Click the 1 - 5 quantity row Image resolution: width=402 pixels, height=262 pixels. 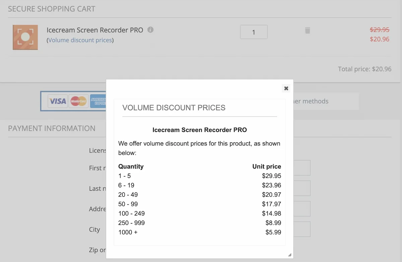point(200,176)
